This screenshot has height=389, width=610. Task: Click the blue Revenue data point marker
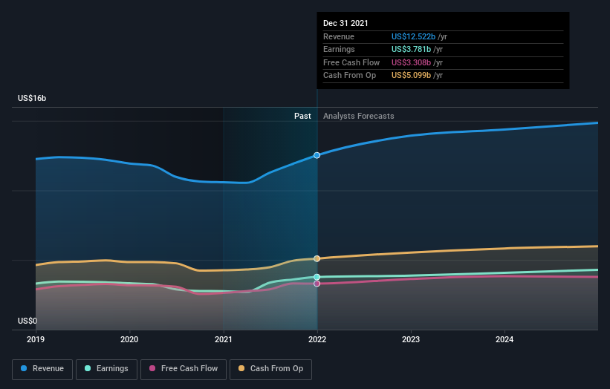coord(317,155)
